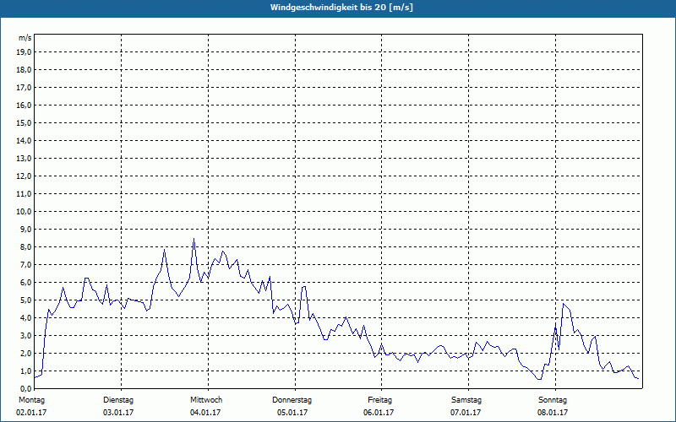Select the 6,0 y-axis label
Screen dimensions: 676x422
click(26, 283)
